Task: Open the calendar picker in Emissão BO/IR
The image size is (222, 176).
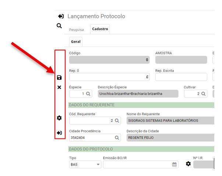Action: tap(174, 165)
